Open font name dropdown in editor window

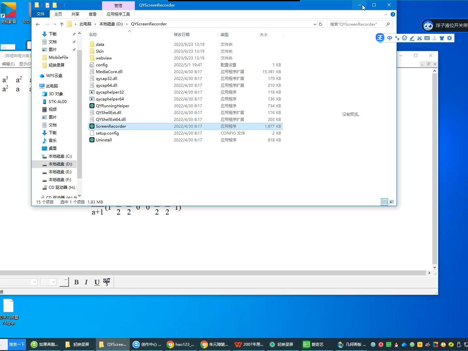point(35,282)
